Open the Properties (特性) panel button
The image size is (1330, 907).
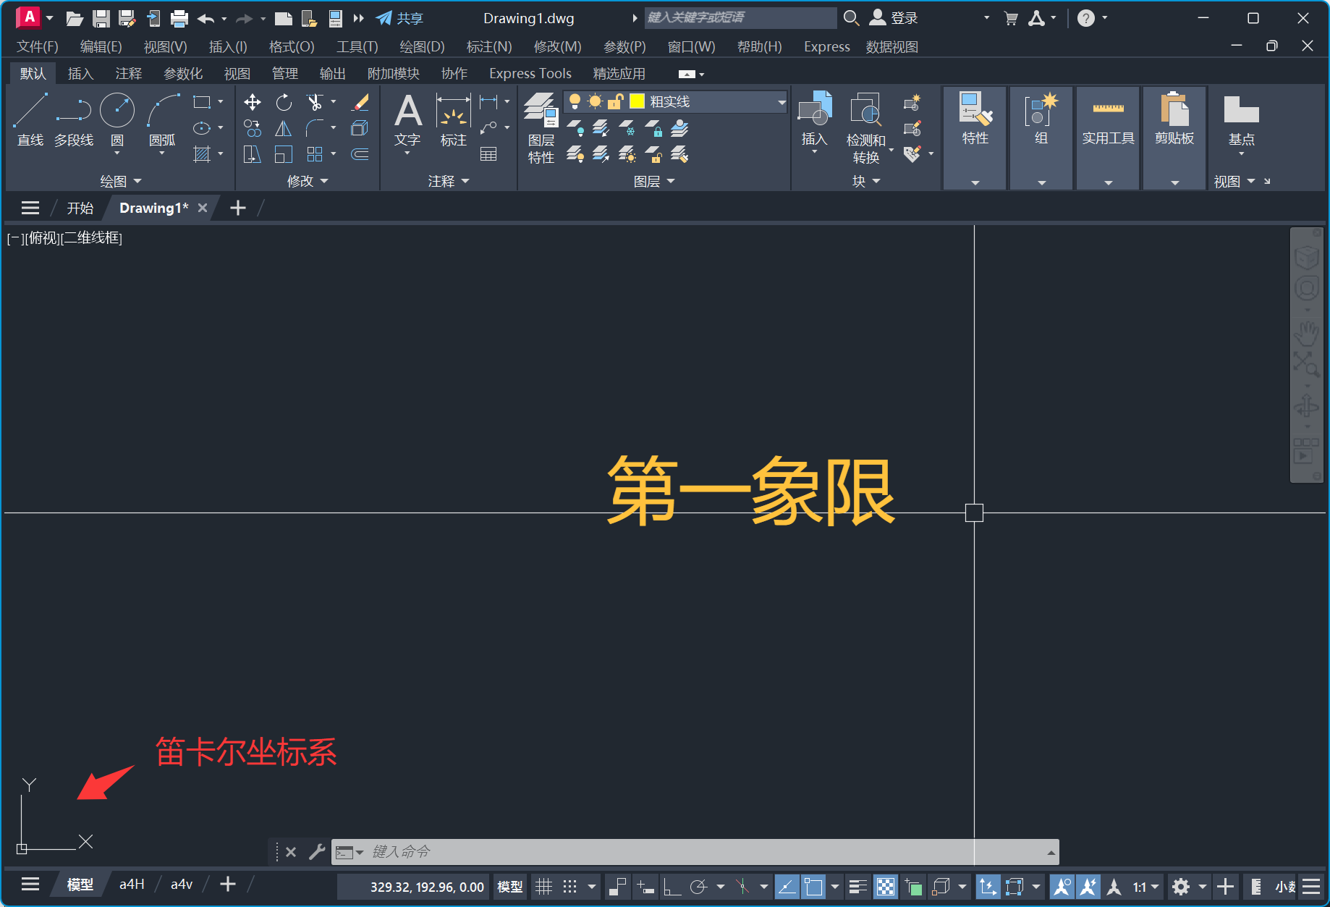point(975,119)
